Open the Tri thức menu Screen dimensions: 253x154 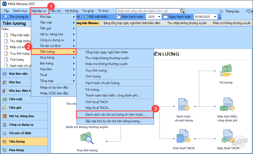tap(103, 11)
